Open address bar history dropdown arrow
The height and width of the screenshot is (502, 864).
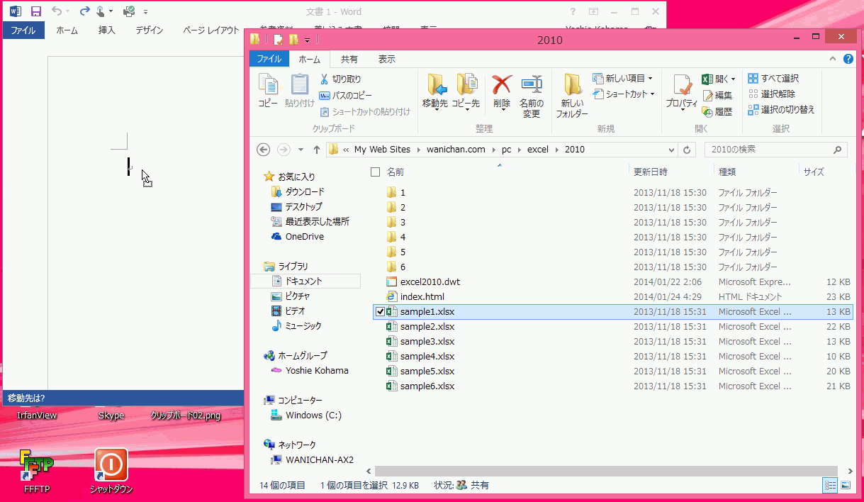tap(671, 150)
